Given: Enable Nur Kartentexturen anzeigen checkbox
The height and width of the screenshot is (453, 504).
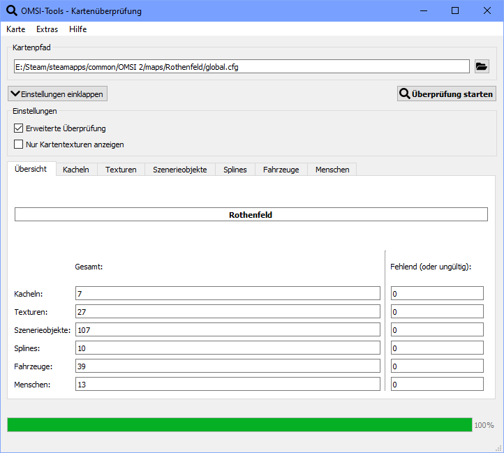Looking at the screenshot, I should [x=19, y=144].
